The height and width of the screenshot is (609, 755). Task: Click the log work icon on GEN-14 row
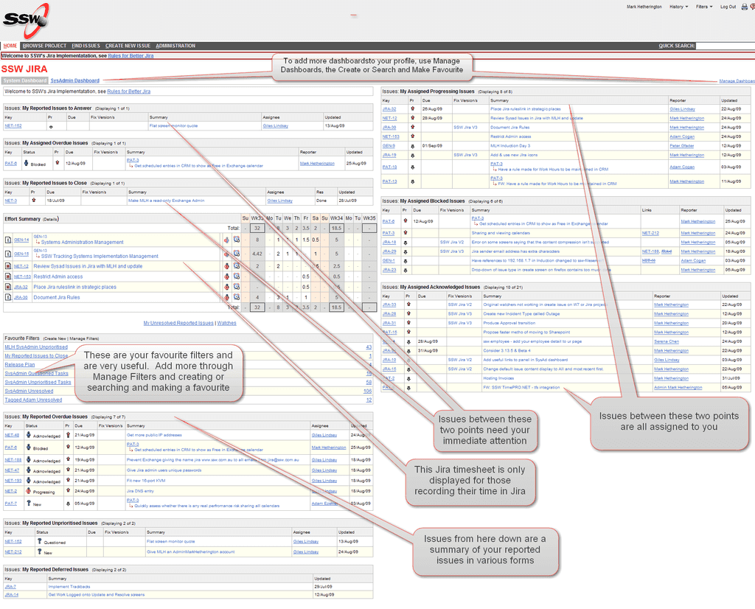click(237, 239)
